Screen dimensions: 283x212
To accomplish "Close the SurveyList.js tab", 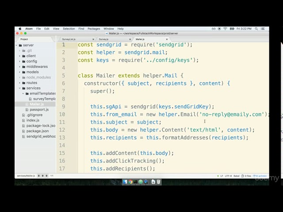I will point(93,39).
